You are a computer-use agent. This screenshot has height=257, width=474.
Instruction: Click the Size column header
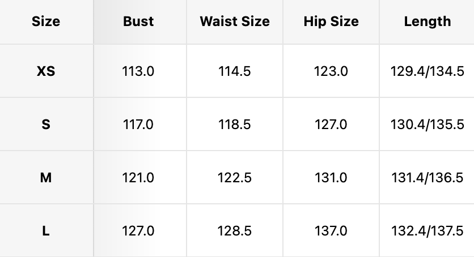(46, 22)
